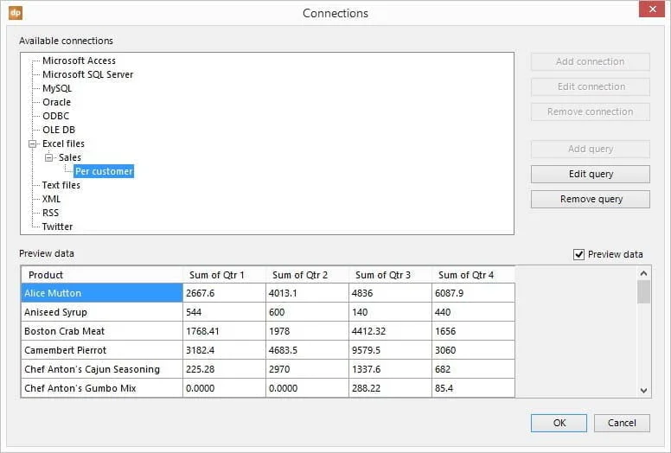Click the disabled Add query button

tap(591, 149)
